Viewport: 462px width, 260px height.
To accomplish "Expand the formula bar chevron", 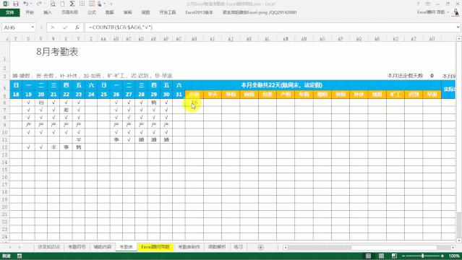I will pyautogui.click(x=458, y=27).
